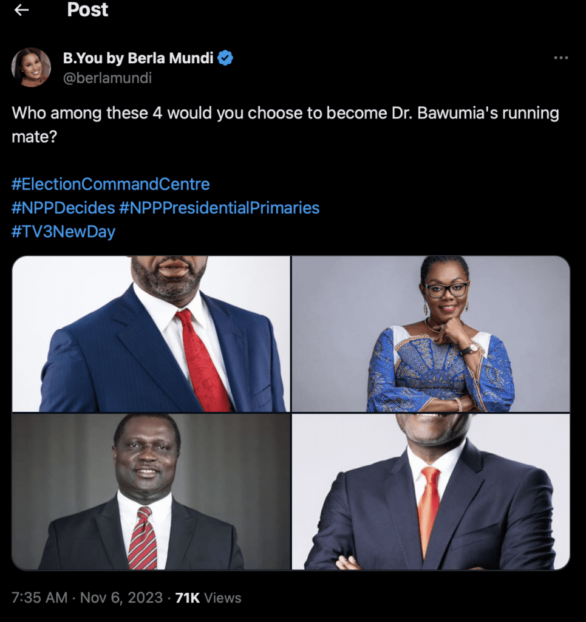Open photo of man with orange tie

431,491
